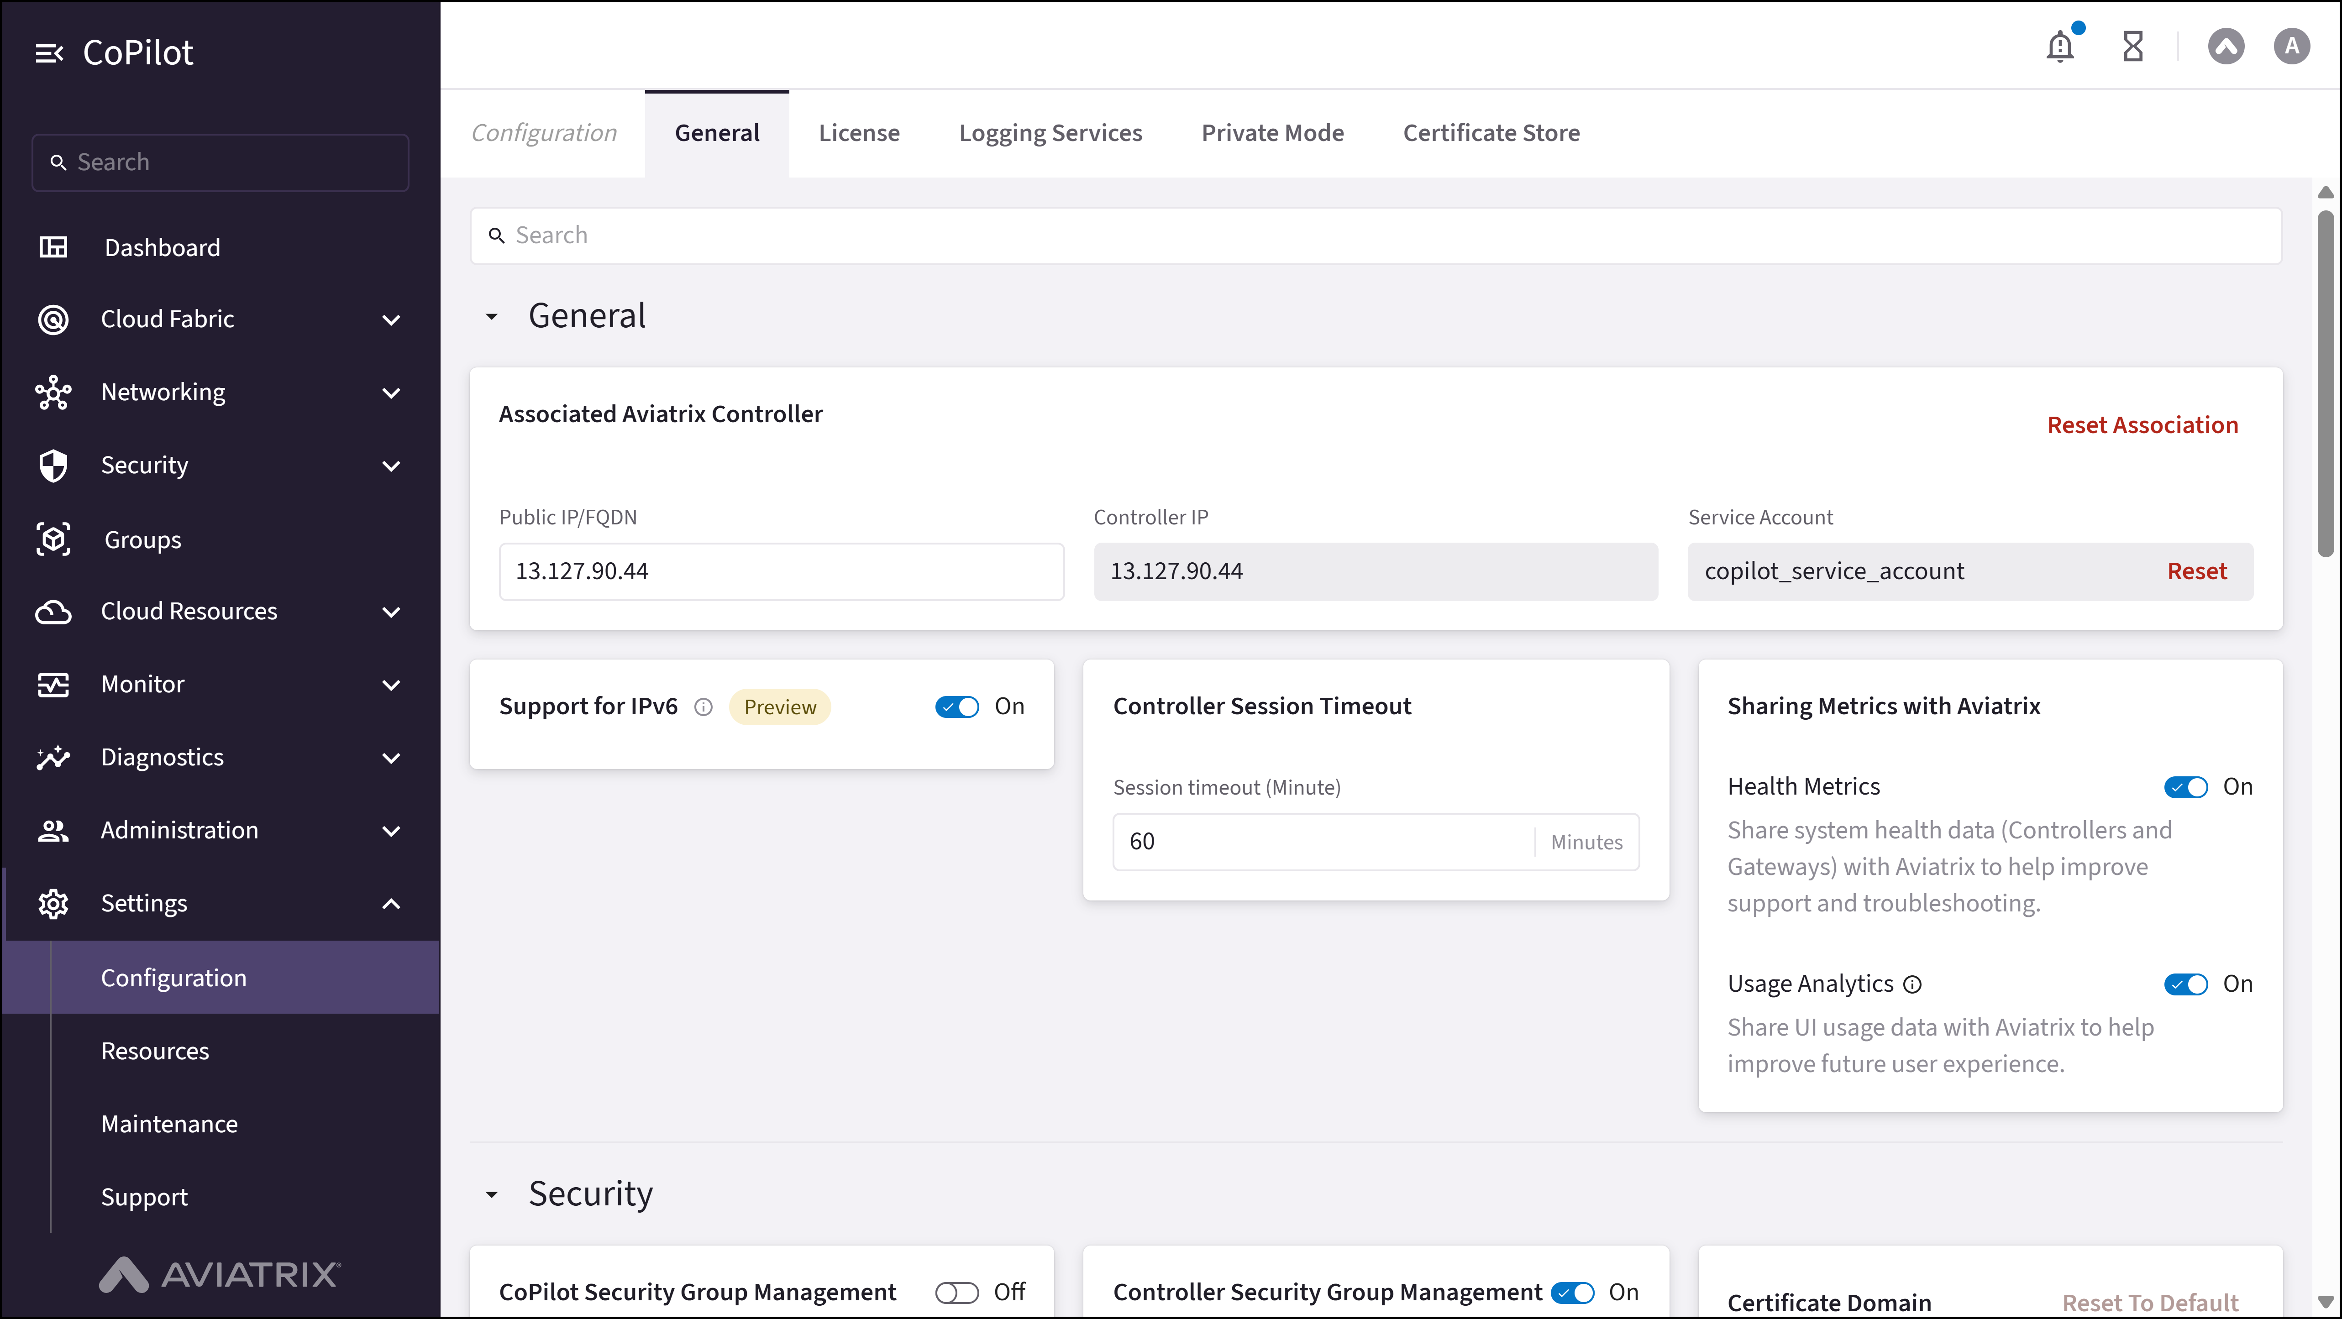Image resolution: width=2342 pixels, height=1319 pixels.
Task: Enable CoPilot Security Group Management toggle
Action: tap(956, 1293)
